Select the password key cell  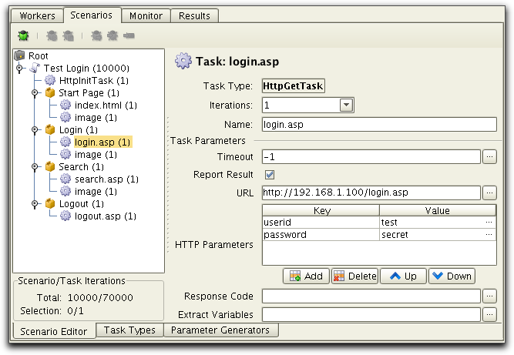click(321, 235)
